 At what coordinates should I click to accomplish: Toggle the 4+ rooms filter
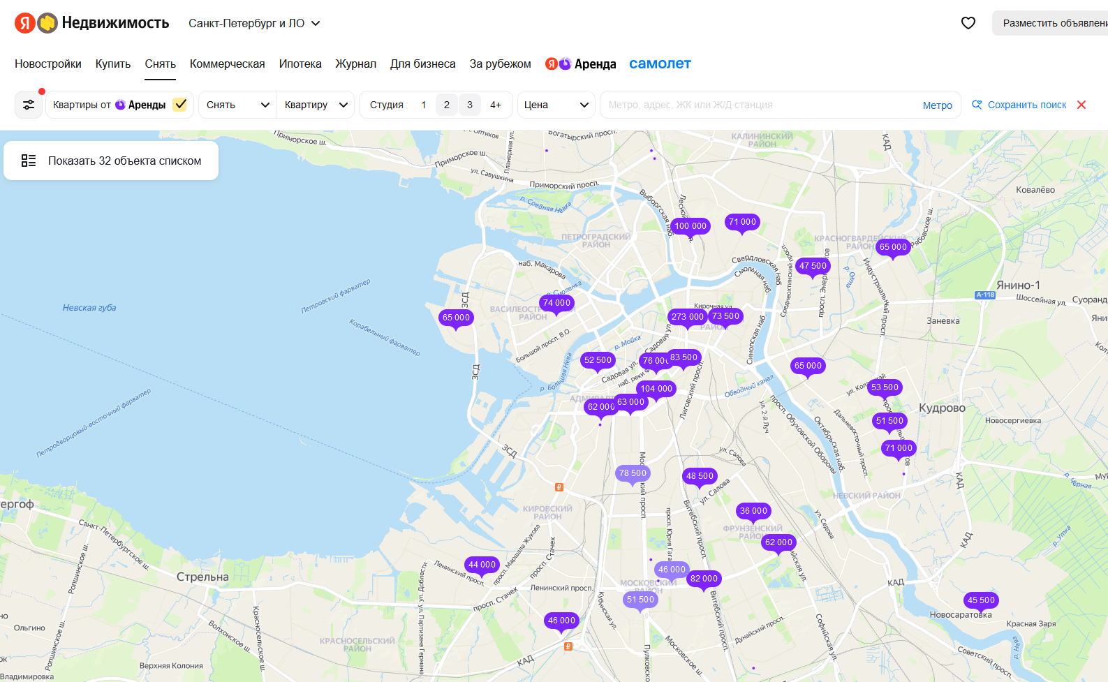tap(495, 105)
